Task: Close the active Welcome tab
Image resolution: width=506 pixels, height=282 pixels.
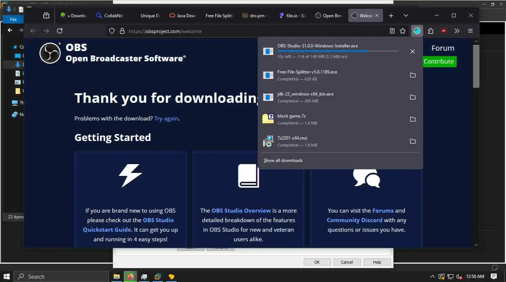Action: point(377,16)
